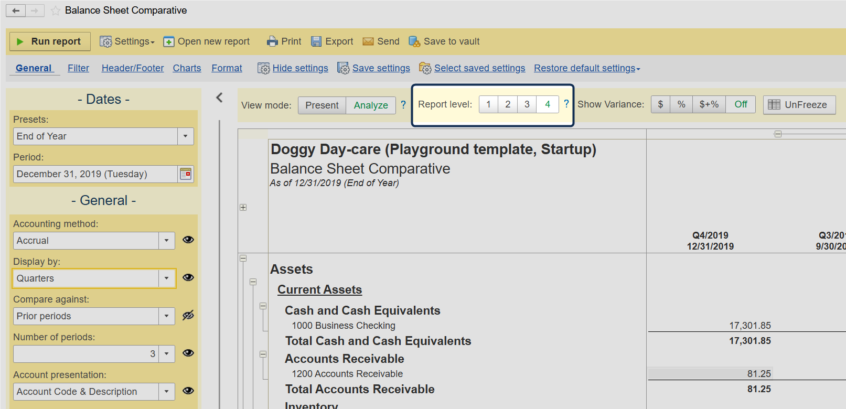This screenshot has height=409, width=846.
Task: Toggle visibility eye for Accounting method
Action: click(x=188, y=240)
